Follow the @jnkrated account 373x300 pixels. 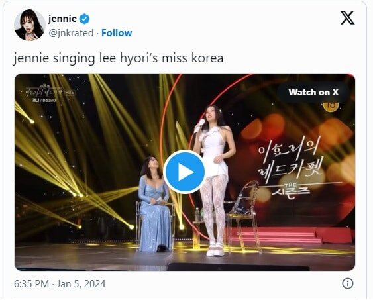pyautogui.click(x=117, y=33)
